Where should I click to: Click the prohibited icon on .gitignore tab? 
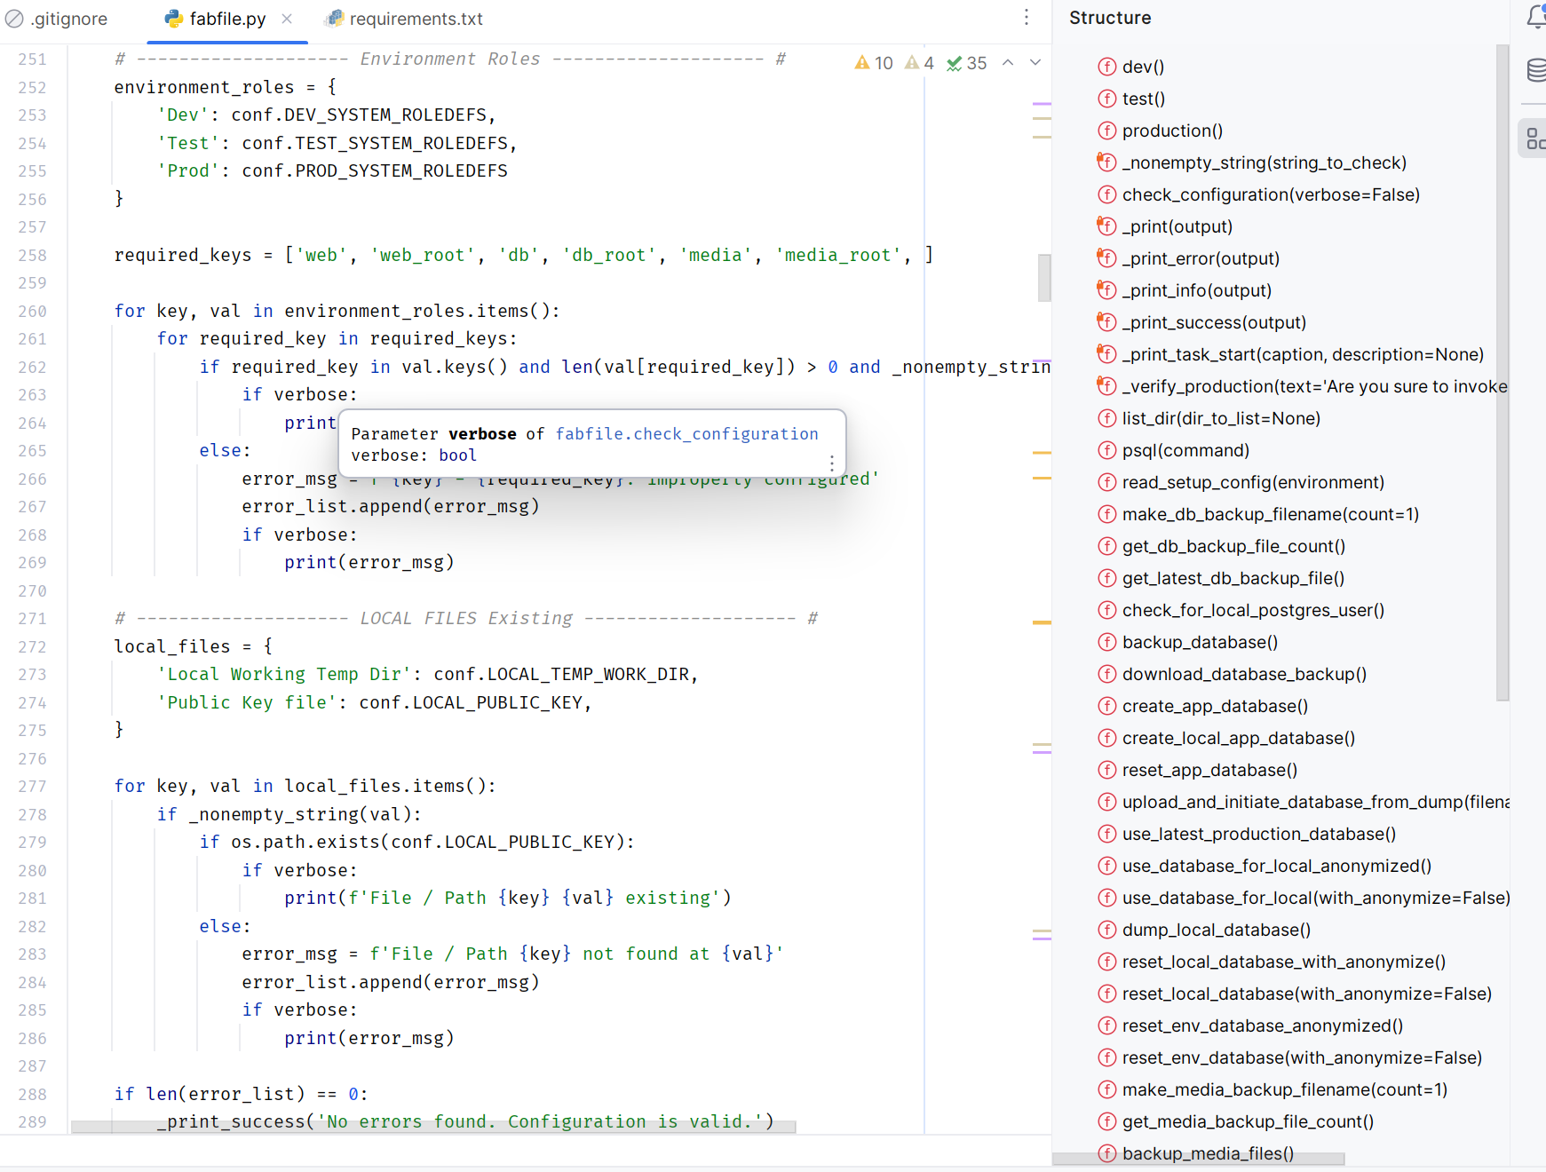(14, 18)
